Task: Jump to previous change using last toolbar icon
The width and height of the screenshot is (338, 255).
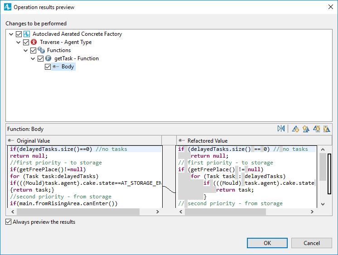Action: coord(327,129)
